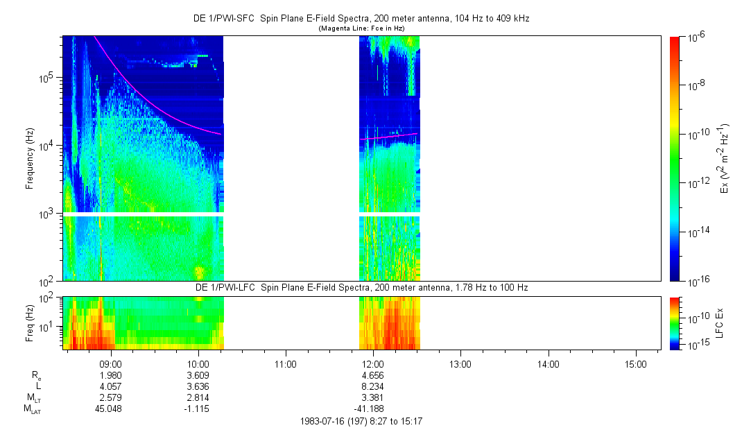Click the Ex units label beside the color bar
The width and height of the screenshot is (751, 430).
point(725,159)
